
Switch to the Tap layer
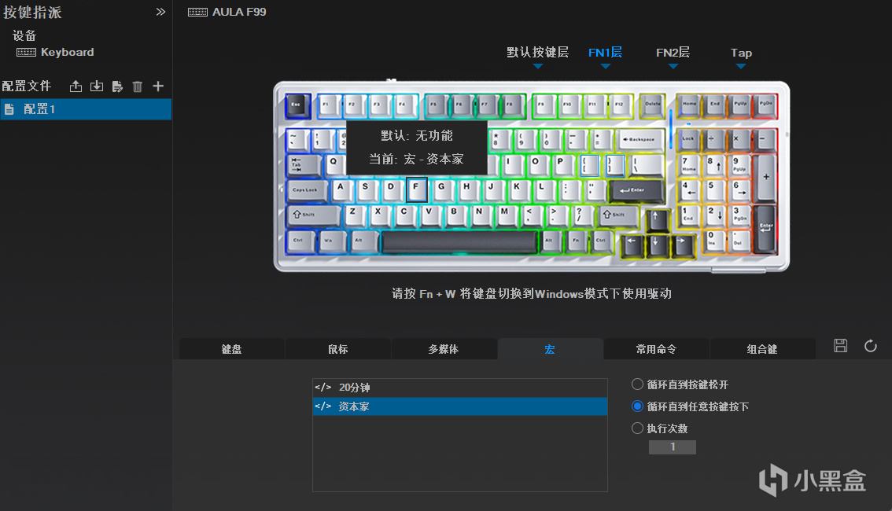741,53
